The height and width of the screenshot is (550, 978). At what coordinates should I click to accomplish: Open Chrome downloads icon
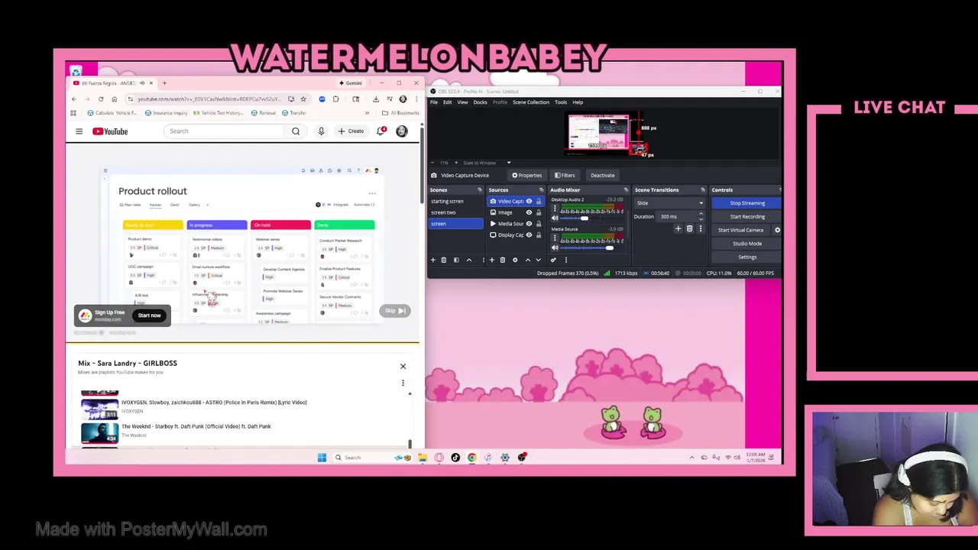coord(375,99)
